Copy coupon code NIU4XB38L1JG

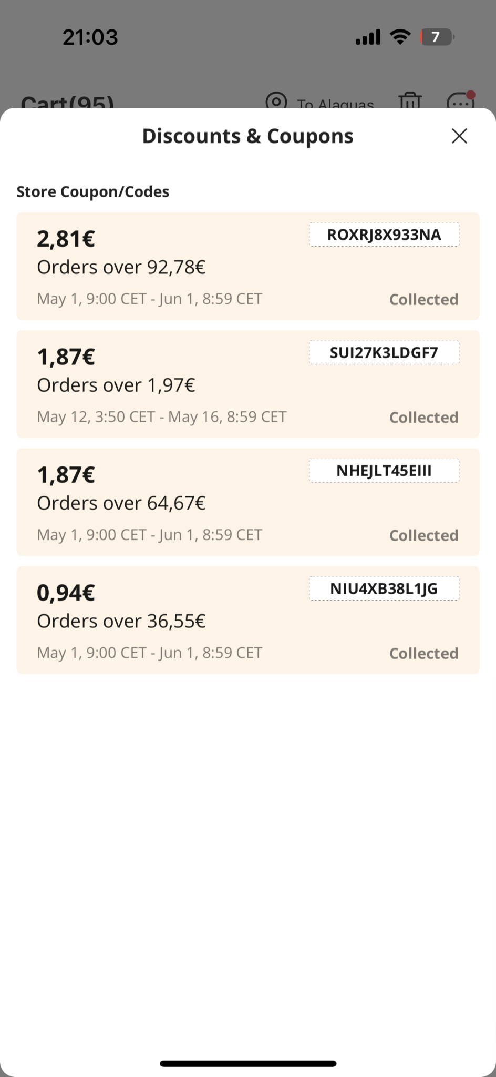[384, 588]
